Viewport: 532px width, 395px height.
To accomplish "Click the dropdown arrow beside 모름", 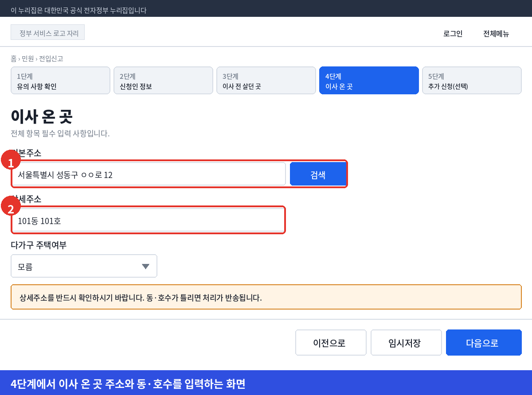I will [x=145, y=267].
